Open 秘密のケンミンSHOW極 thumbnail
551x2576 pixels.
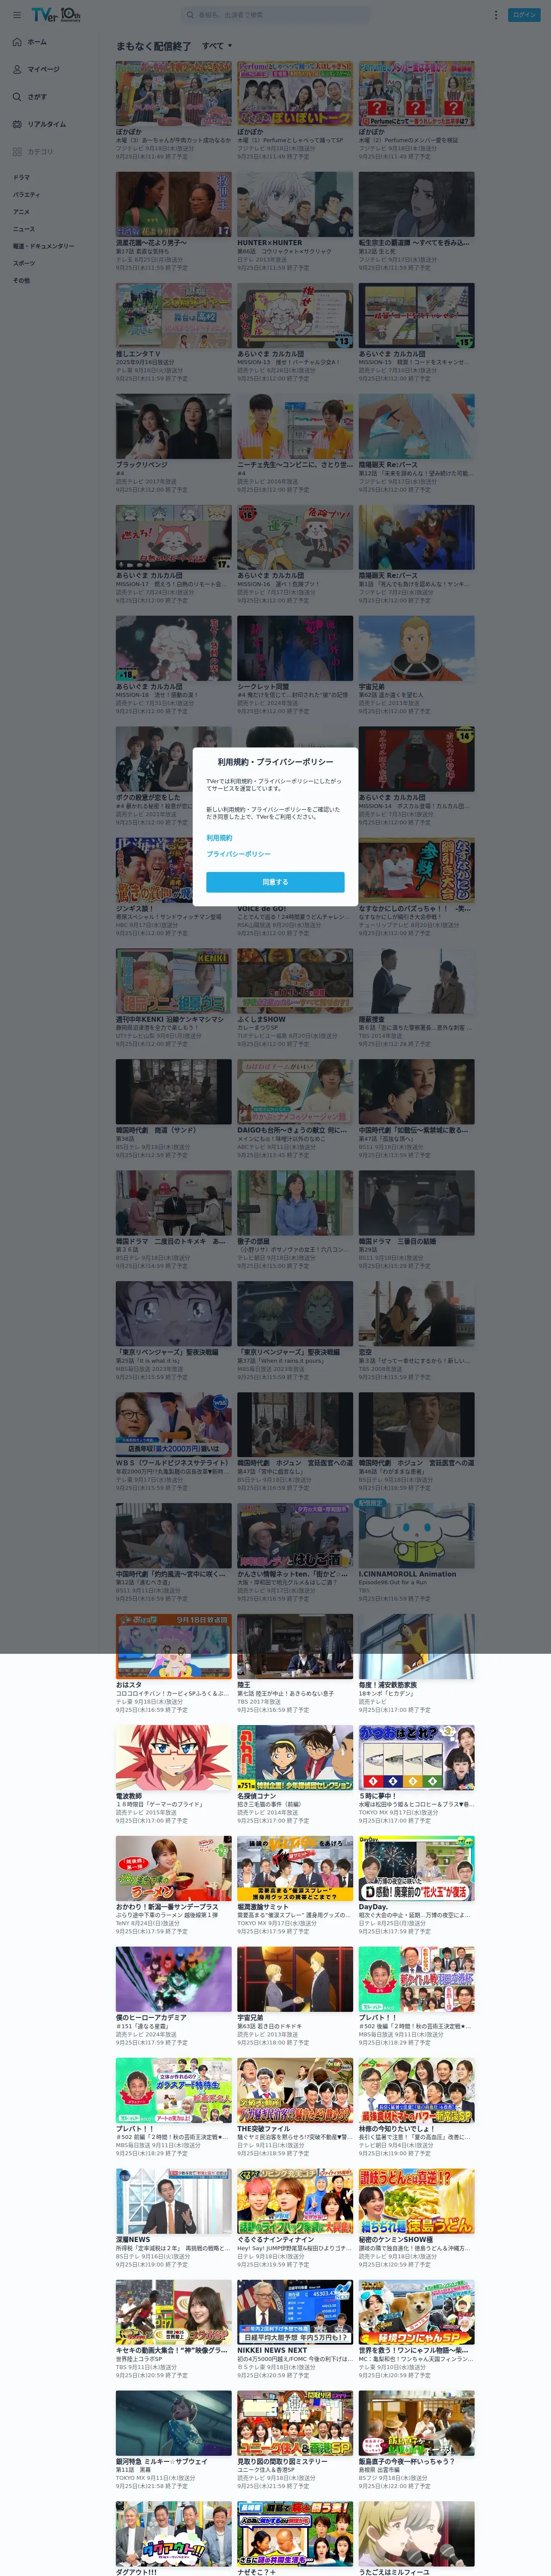pyautogui.click(x=417, y=2202)
